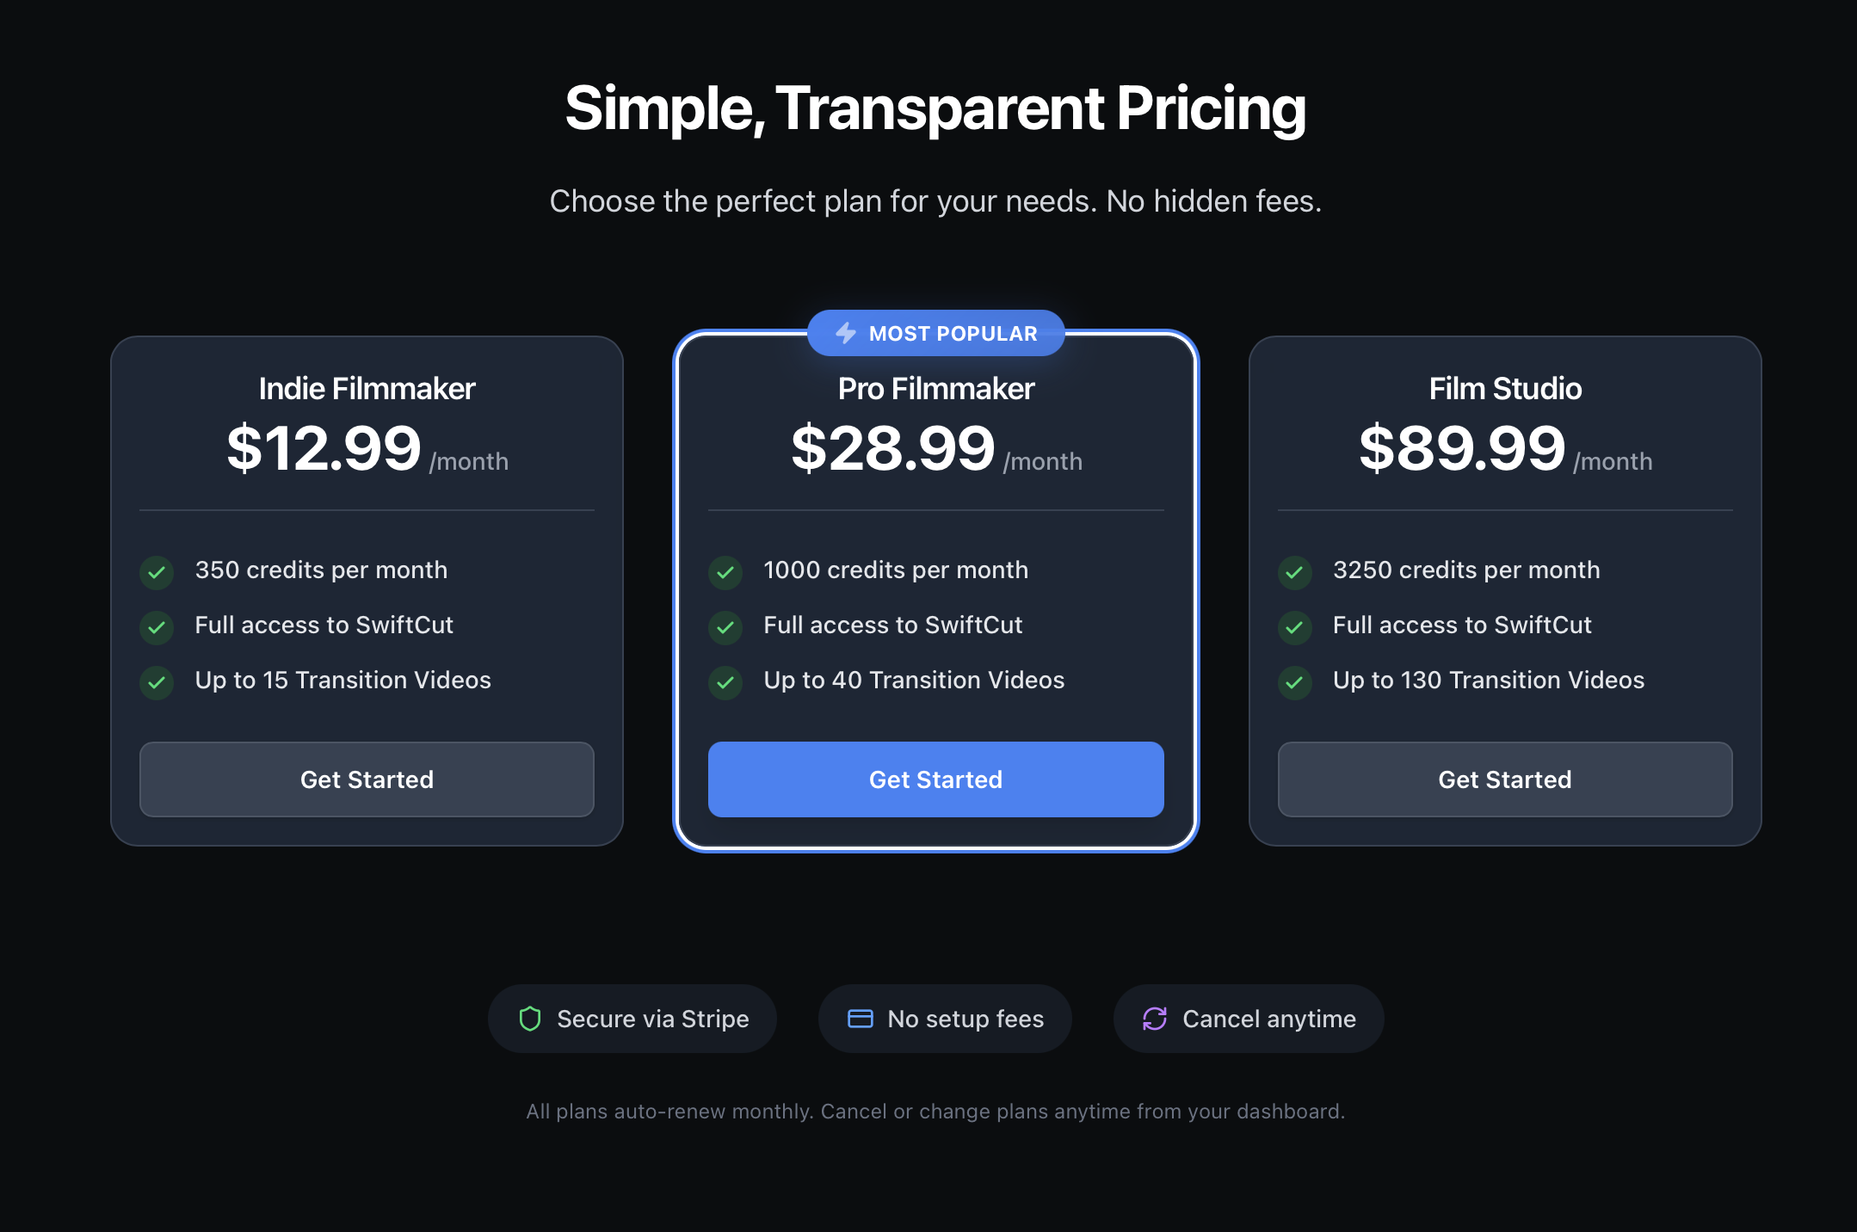Click the Indie Filmmaker plan title
This screenshot has height=1232, width=1857.
[x=367, y=388]
